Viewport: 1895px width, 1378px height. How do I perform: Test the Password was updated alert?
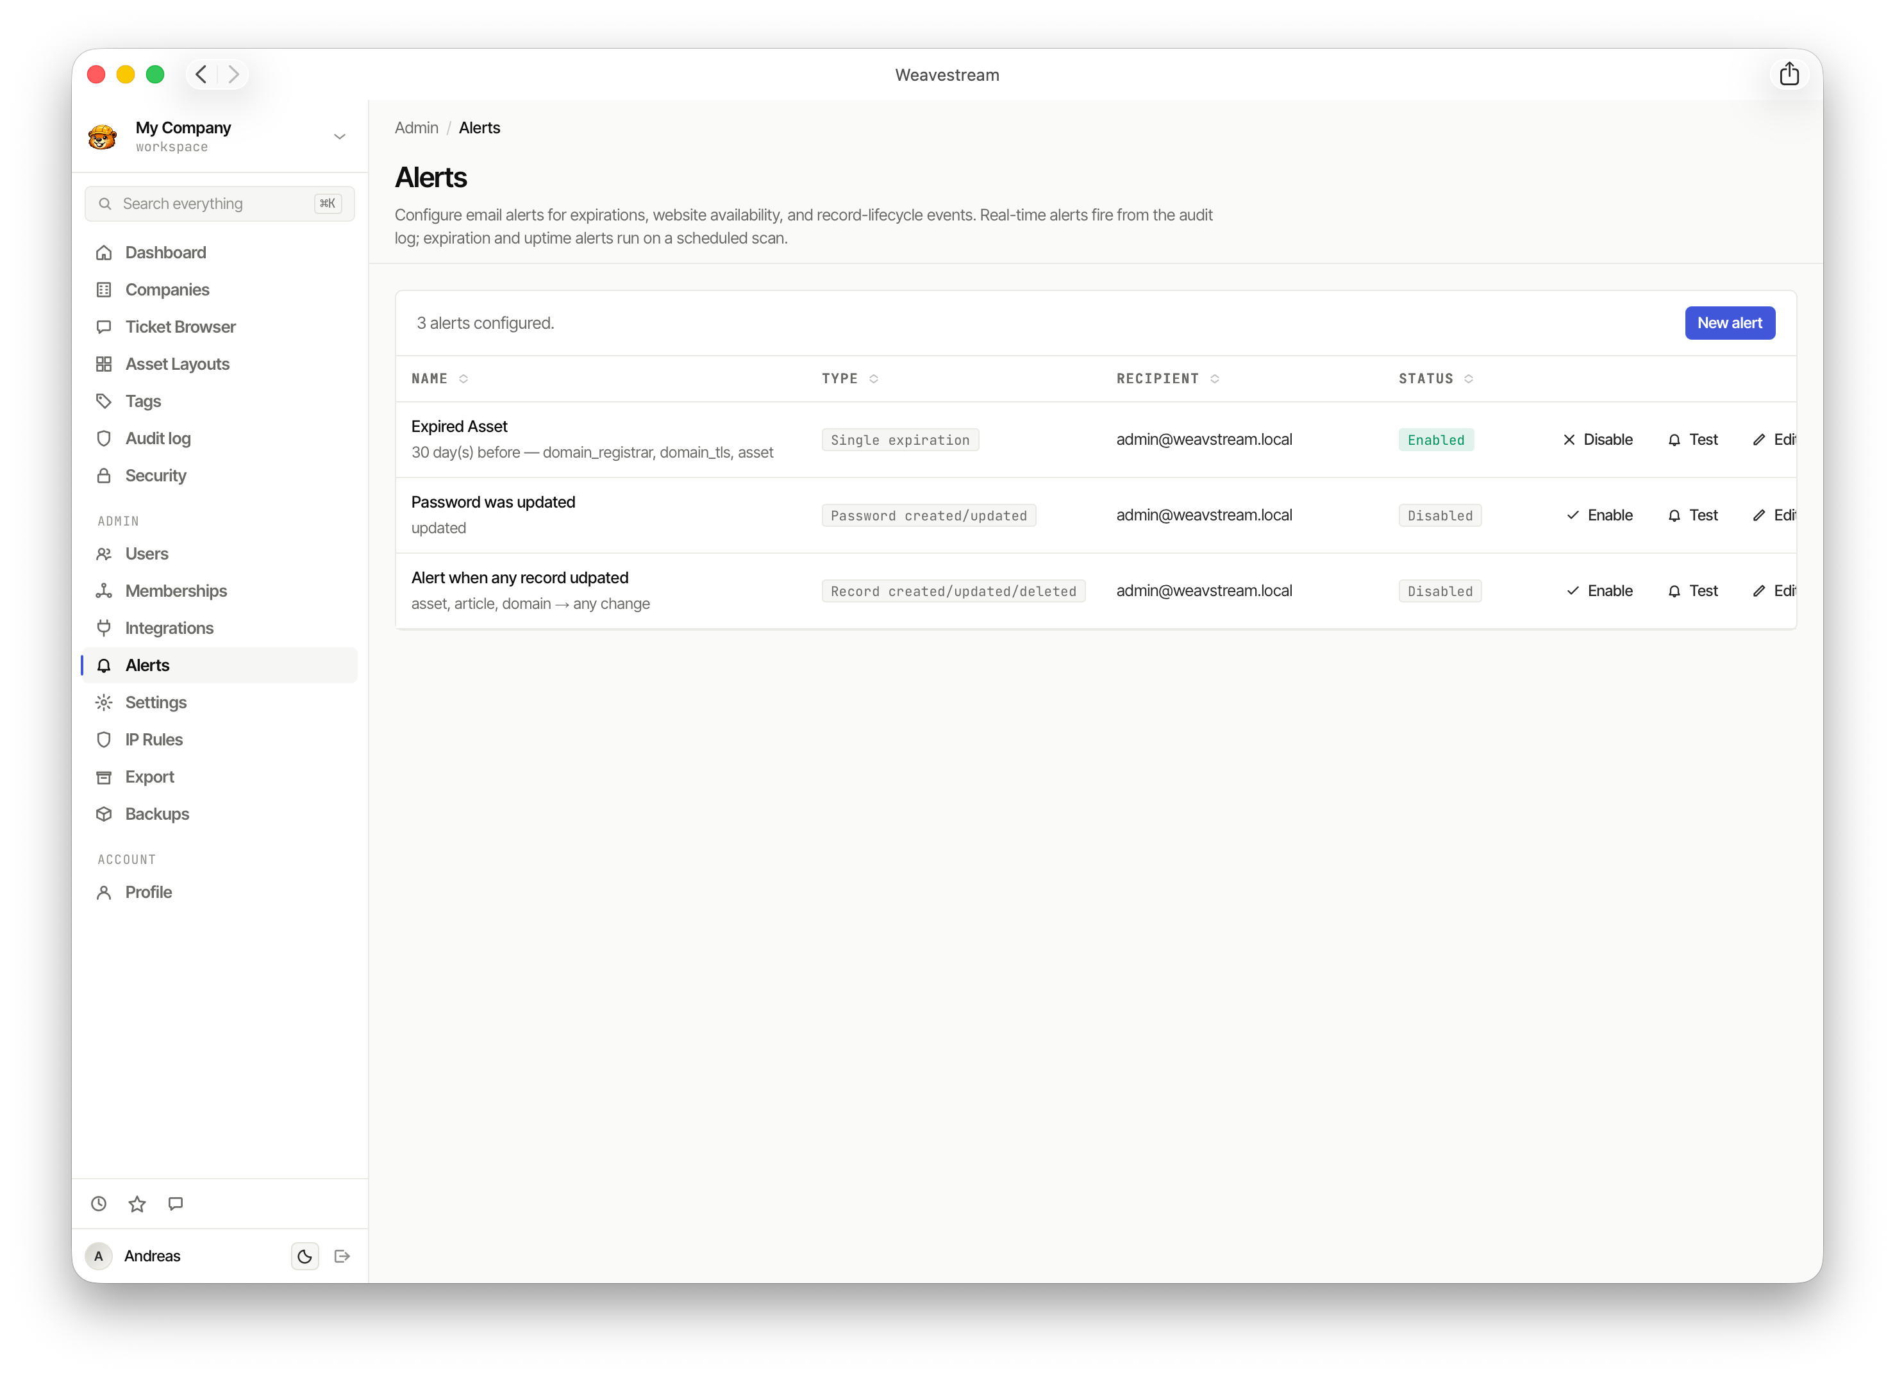click(1693, 515)
